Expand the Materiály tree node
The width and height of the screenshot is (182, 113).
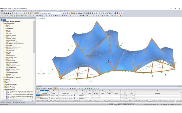(x=5, y=28)
